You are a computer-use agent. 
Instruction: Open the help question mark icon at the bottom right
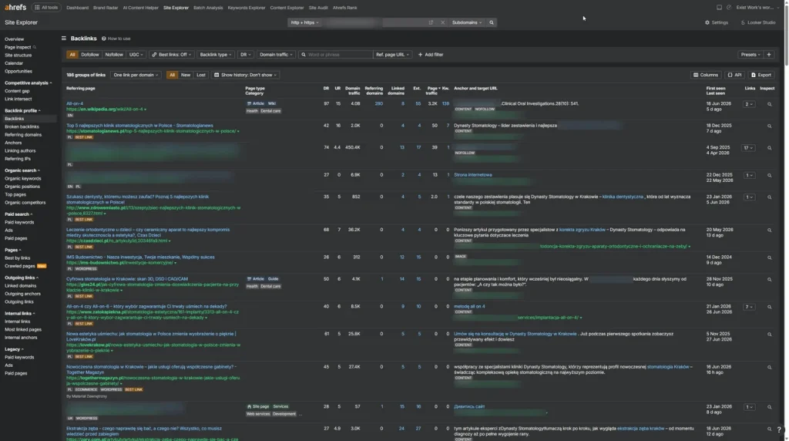[x=779, y=429]
